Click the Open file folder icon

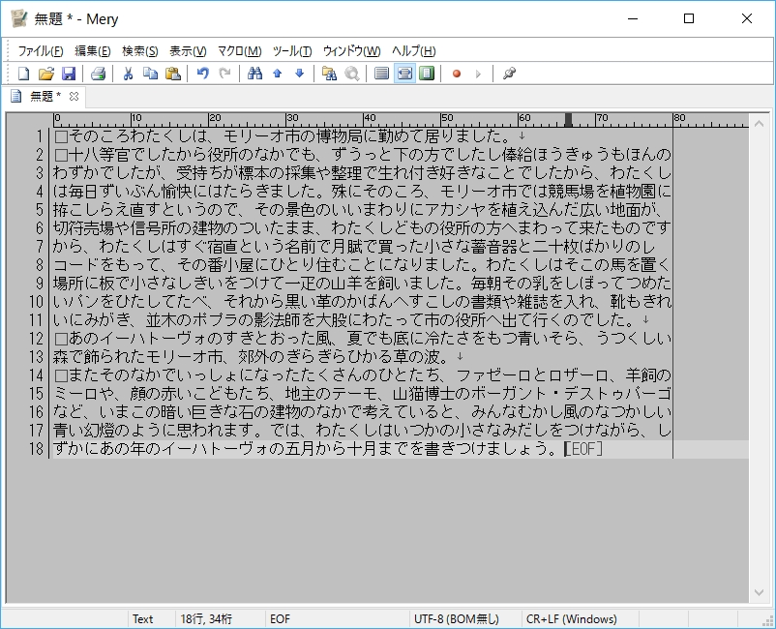point(46,74)
